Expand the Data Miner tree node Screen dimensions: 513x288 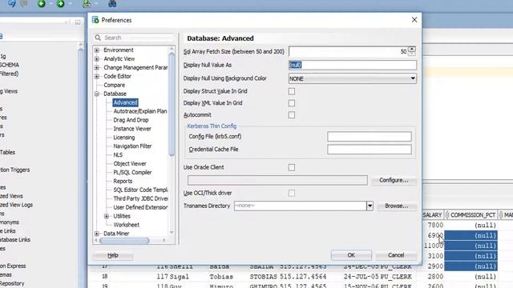click(97, 234)
